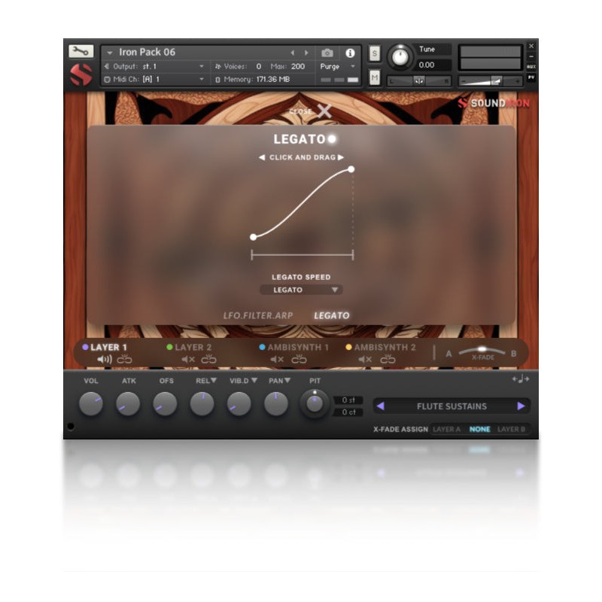Click the camera snapshot icon
The height and width of the screenshot is (602, 602).
click(327, 53)
